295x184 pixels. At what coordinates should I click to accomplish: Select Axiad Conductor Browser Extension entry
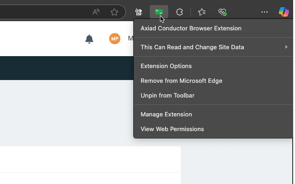tap(191, 28)
